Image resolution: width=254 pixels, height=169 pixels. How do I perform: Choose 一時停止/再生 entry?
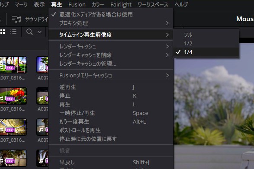(111, 113)
